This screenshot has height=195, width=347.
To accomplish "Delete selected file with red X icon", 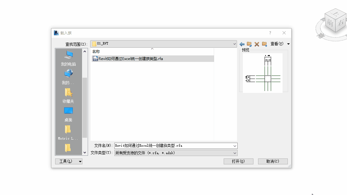I will 257,44.
